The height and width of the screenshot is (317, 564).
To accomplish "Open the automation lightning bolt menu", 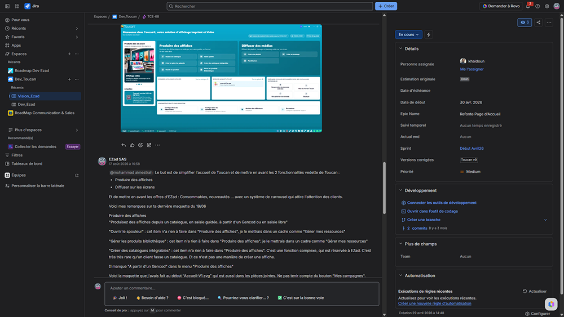I will (x=429, y=34).
